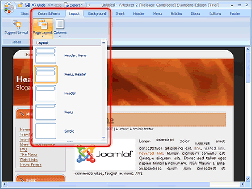The height and width of the screenshot is (189, 252).
Task: Click the 'Header, Menu' label text
Action: 75,56
